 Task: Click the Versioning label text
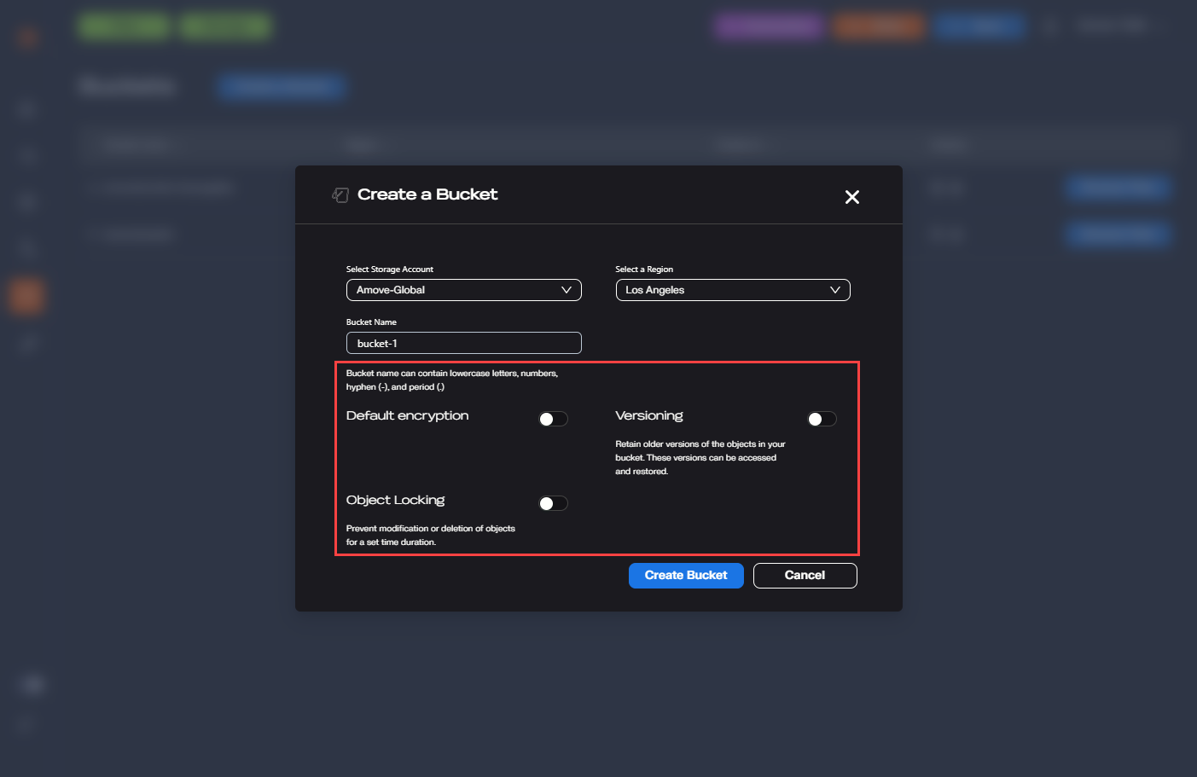point(648,416)
